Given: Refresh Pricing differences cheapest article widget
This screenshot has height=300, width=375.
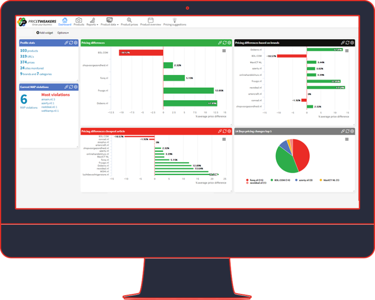Looking at the screenshot, I should (225, 131).
